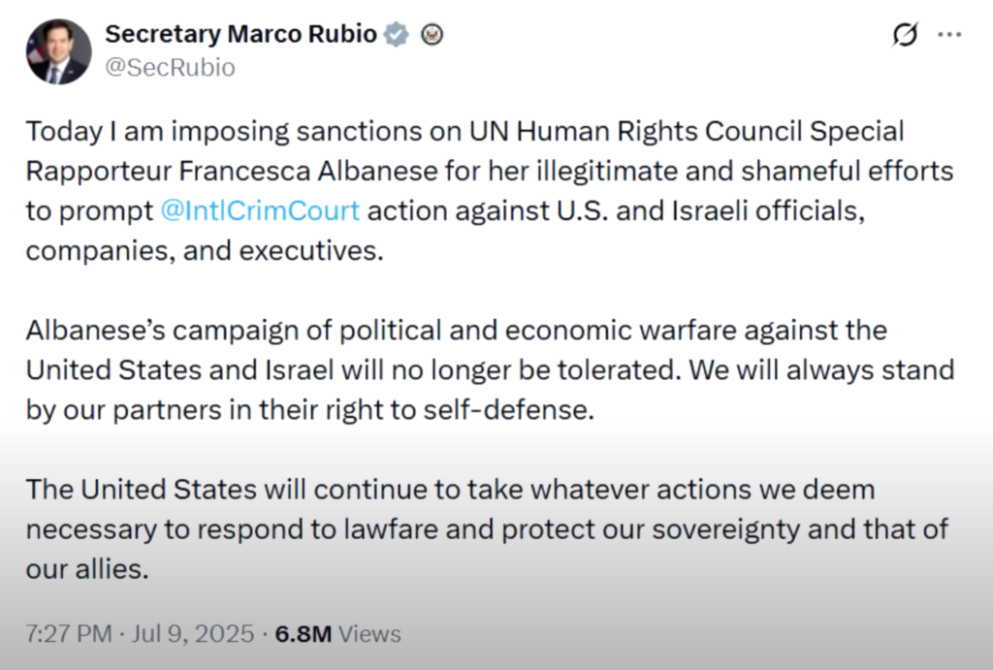Click the word 'self-defense' in the tweet
Image resolution: width=993 pixels, height=670 pixels.
point(524,409)
